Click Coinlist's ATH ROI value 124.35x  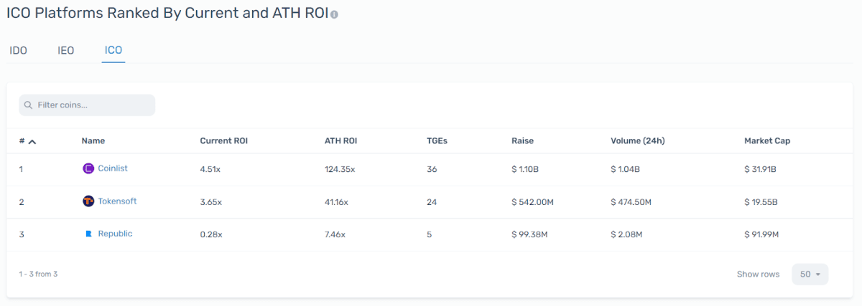tap(340, 169)
